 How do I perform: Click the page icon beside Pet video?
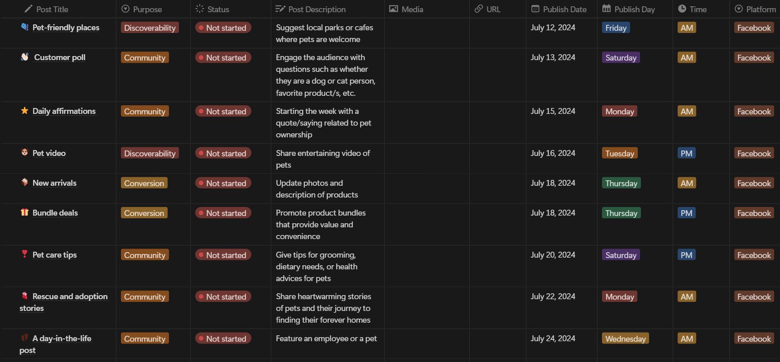pyautogui.click(x=24, y=153)
